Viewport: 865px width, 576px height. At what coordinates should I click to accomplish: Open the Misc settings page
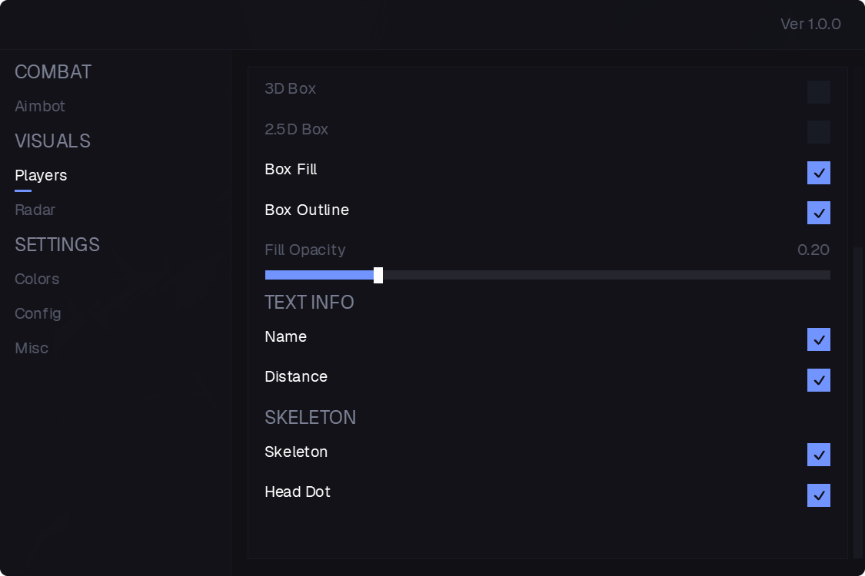tap(32, 349)
